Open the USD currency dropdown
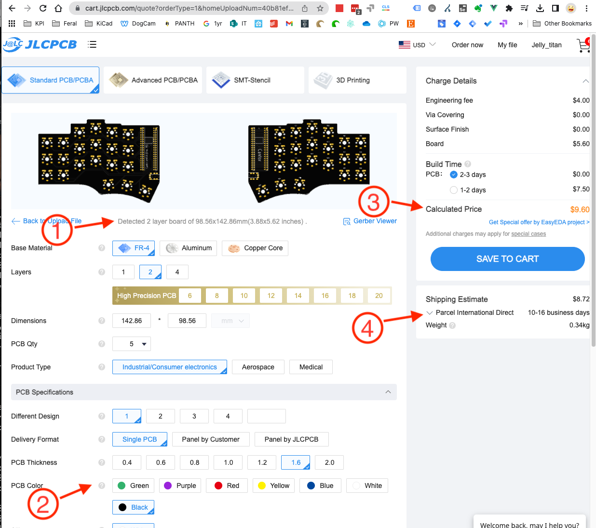Screen dimensions: 596x528 point(418,45)
